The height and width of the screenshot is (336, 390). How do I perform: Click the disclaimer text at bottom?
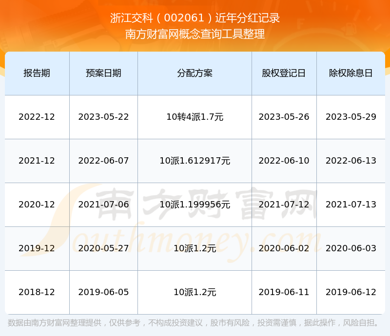coord(194,323)
